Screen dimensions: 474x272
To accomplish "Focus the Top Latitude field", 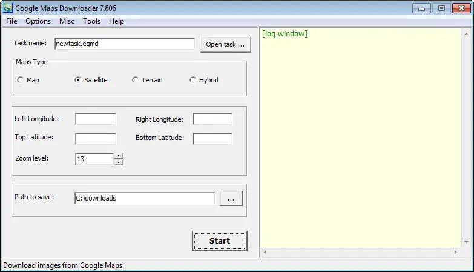I will click(96, 139).
